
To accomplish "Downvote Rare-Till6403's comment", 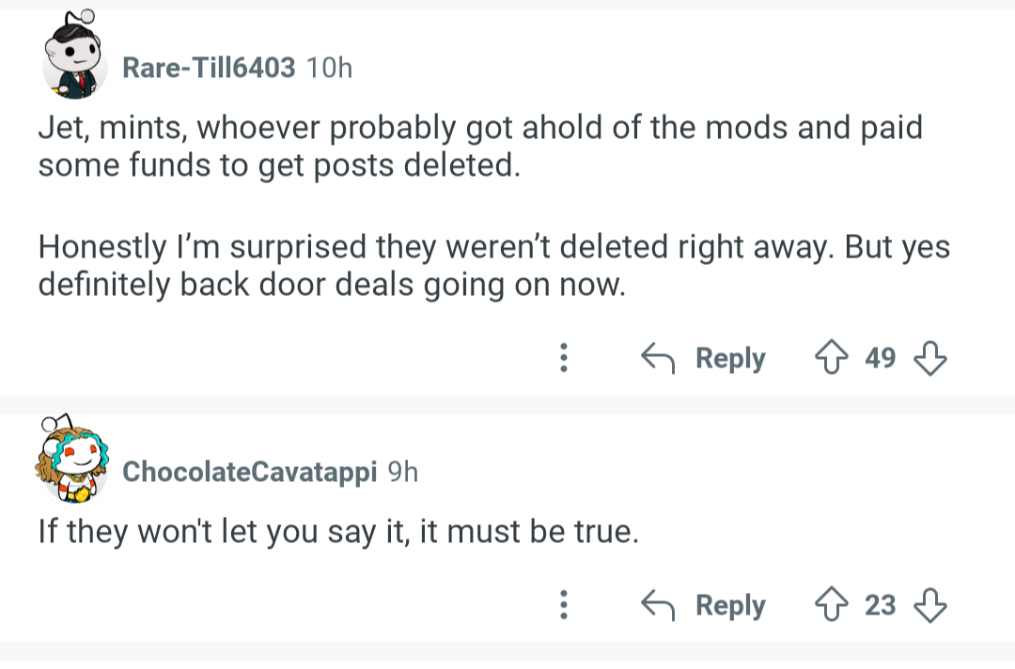I will (929, 358).
